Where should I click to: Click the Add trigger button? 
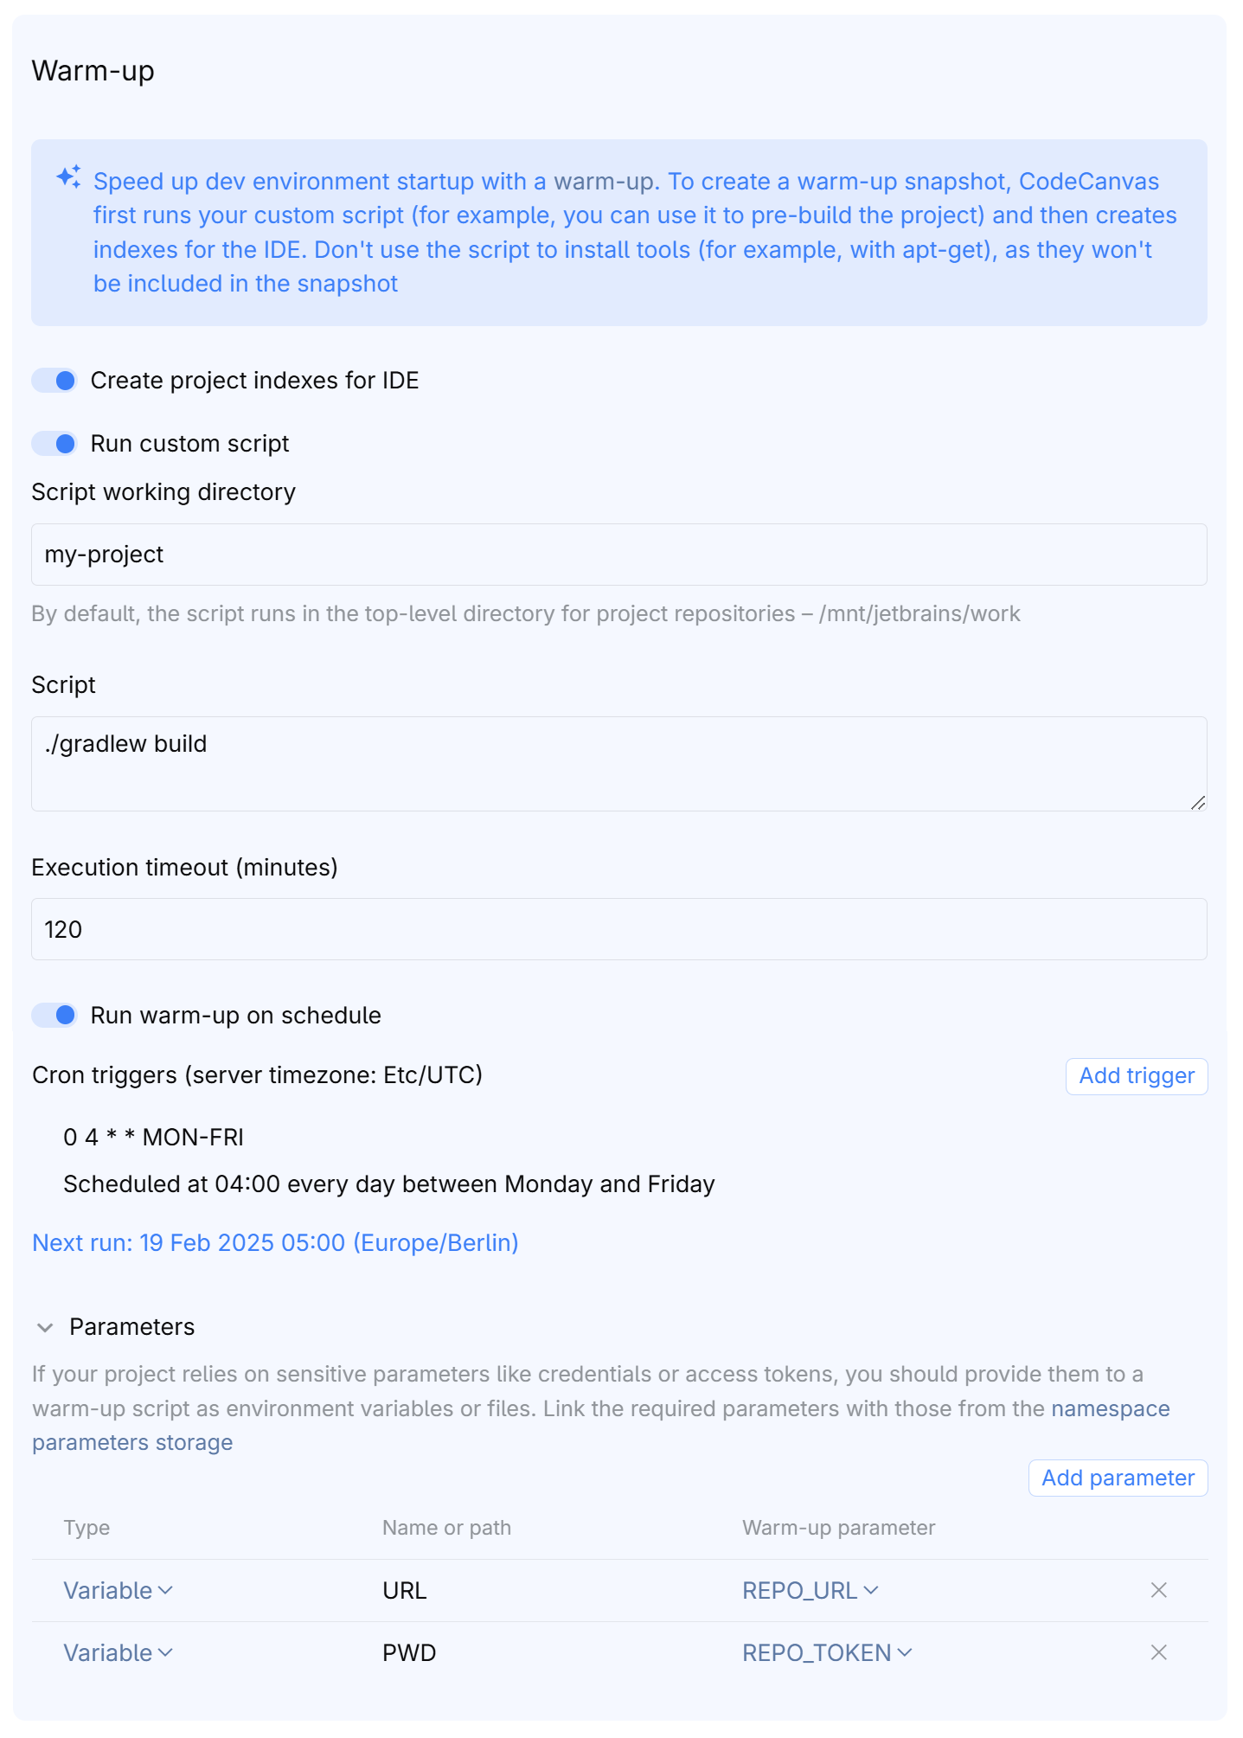[x=1137, y=1076]
